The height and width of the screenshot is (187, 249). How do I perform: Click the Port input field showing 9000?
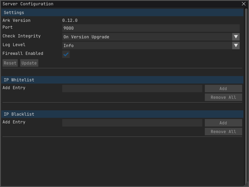click(x=151, y=28)
